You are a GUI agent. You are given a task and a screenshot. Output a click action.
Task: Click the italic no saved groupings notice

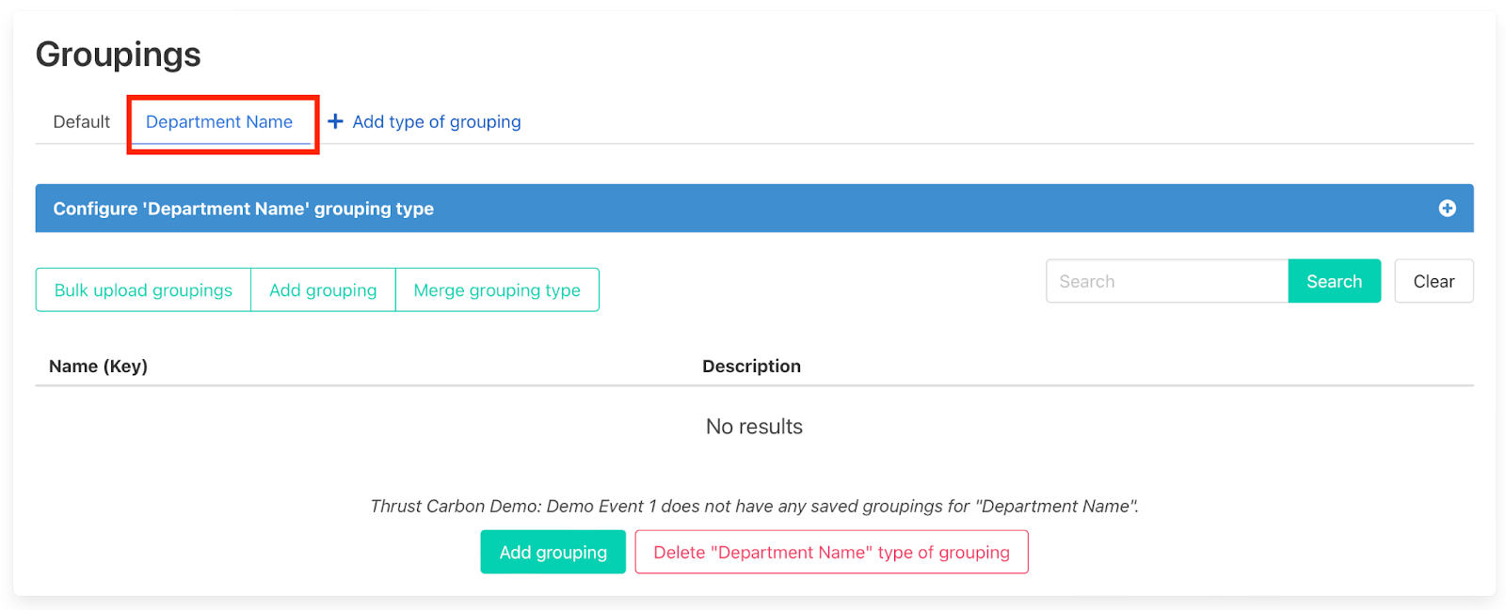(x=754, y=507)
